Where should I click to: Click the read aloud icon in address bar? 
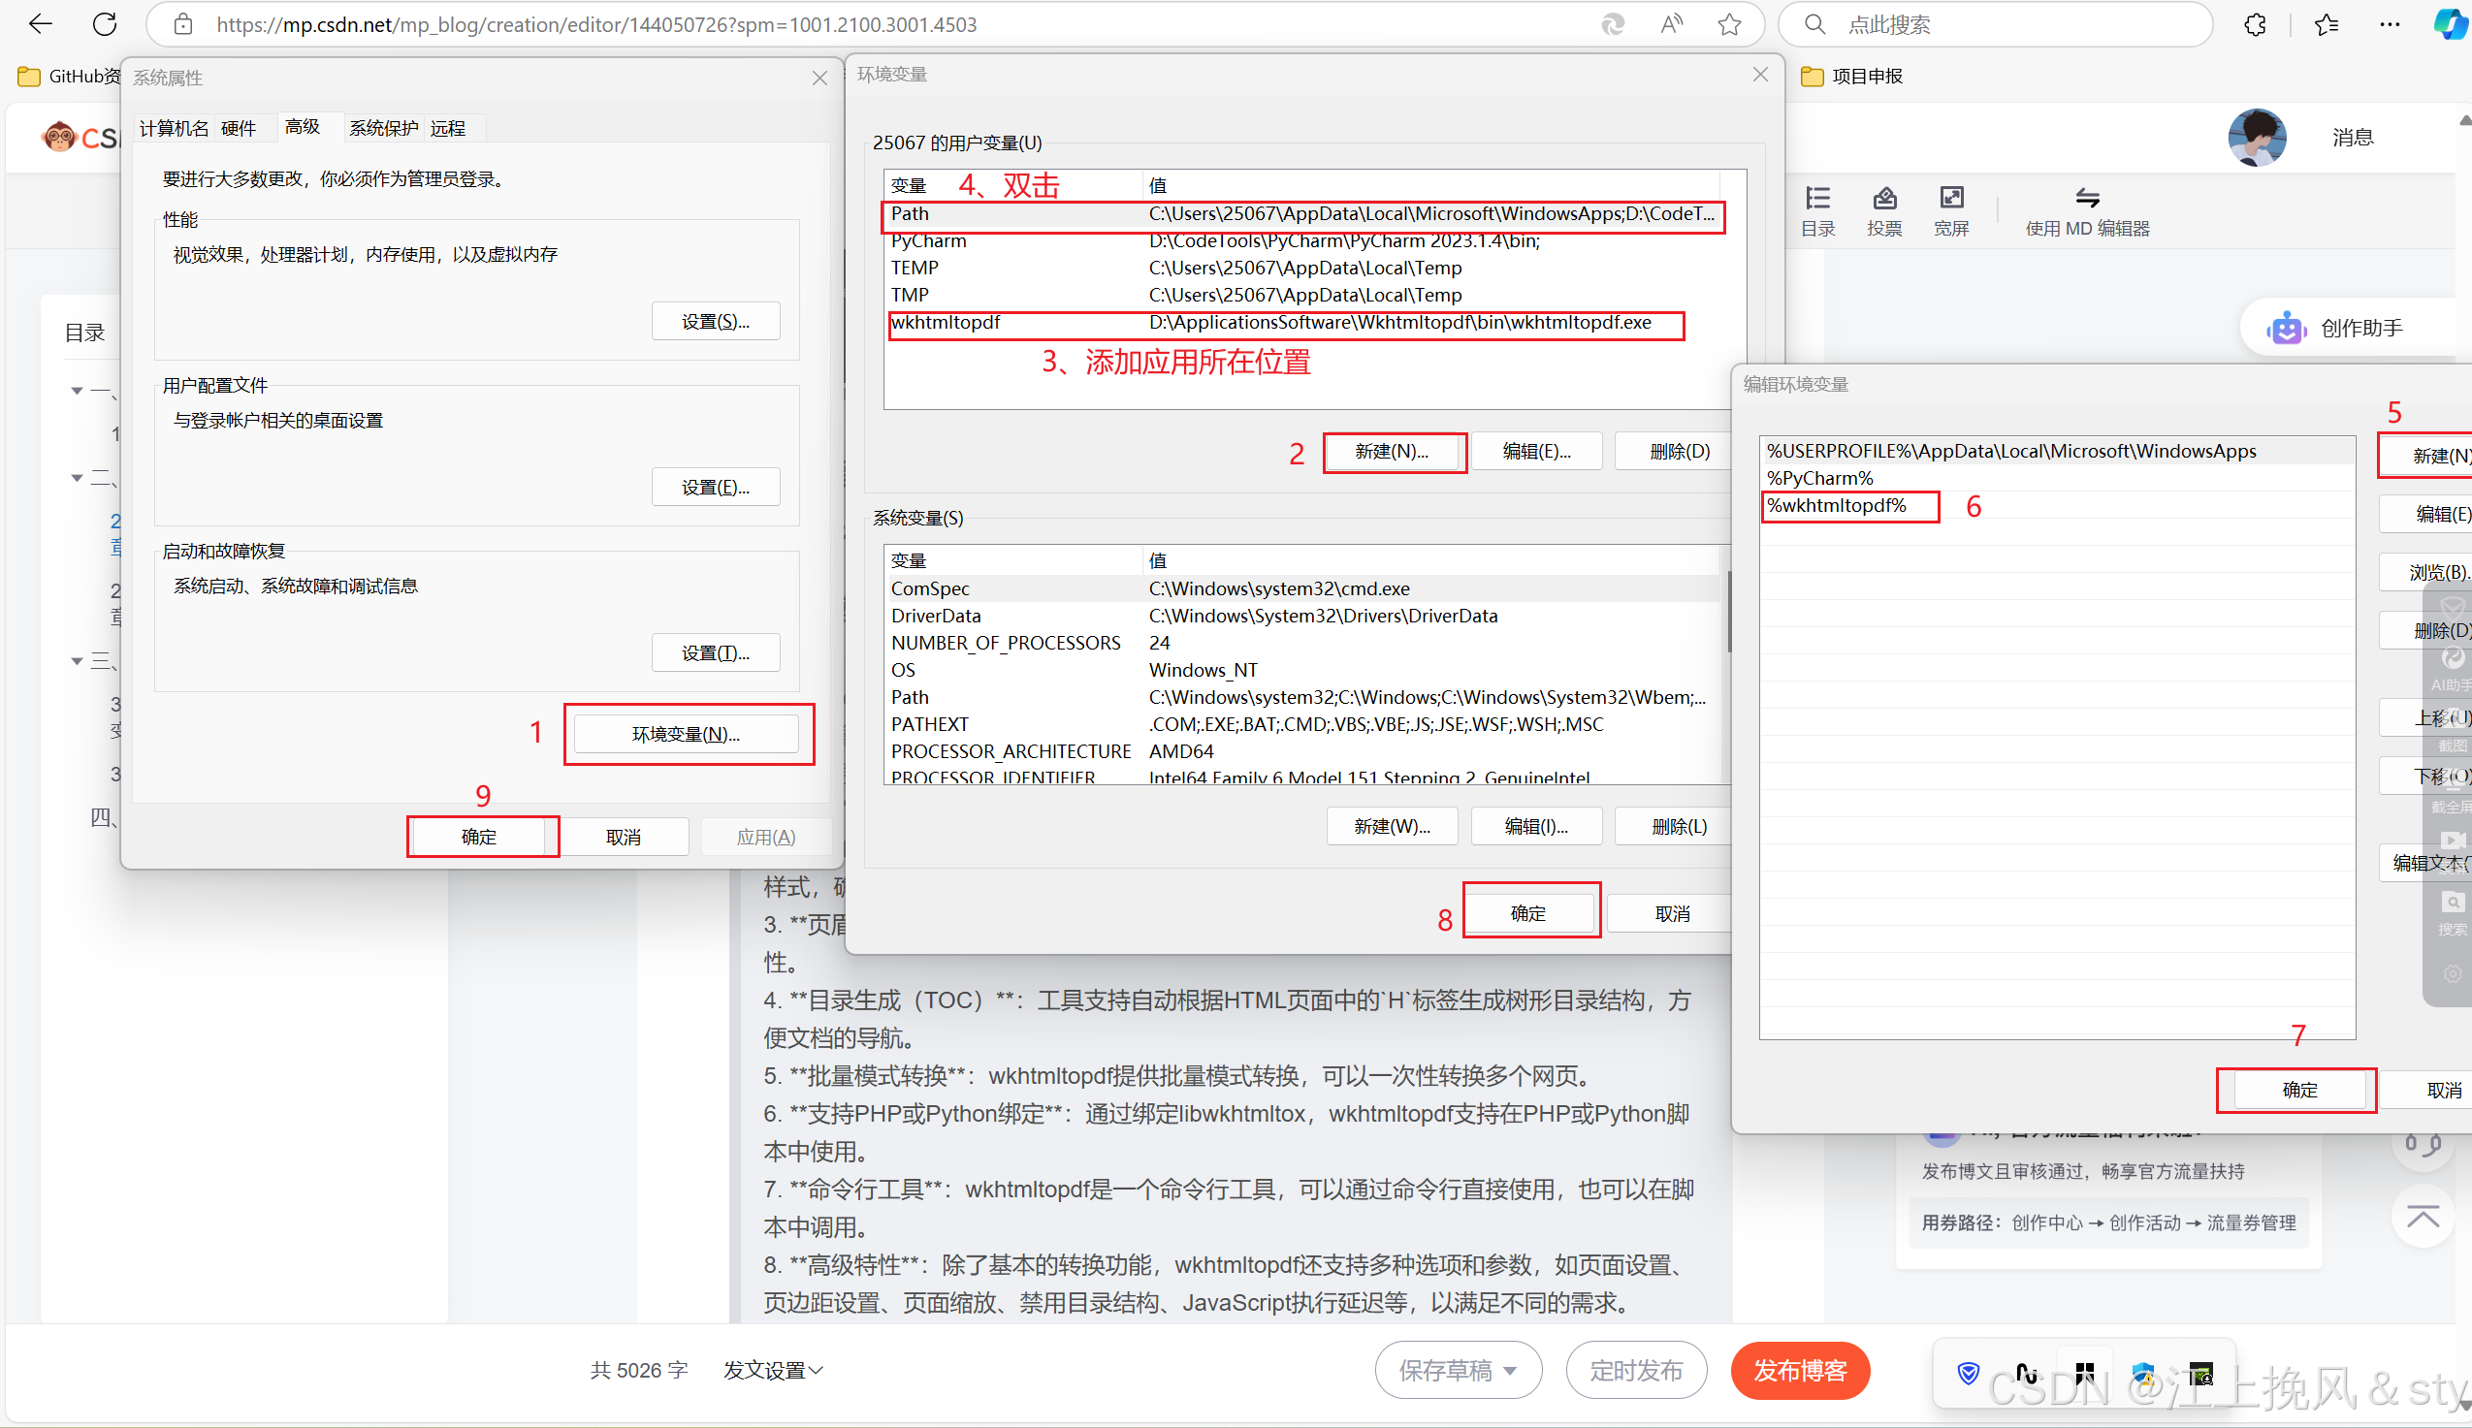(1672, 24)
